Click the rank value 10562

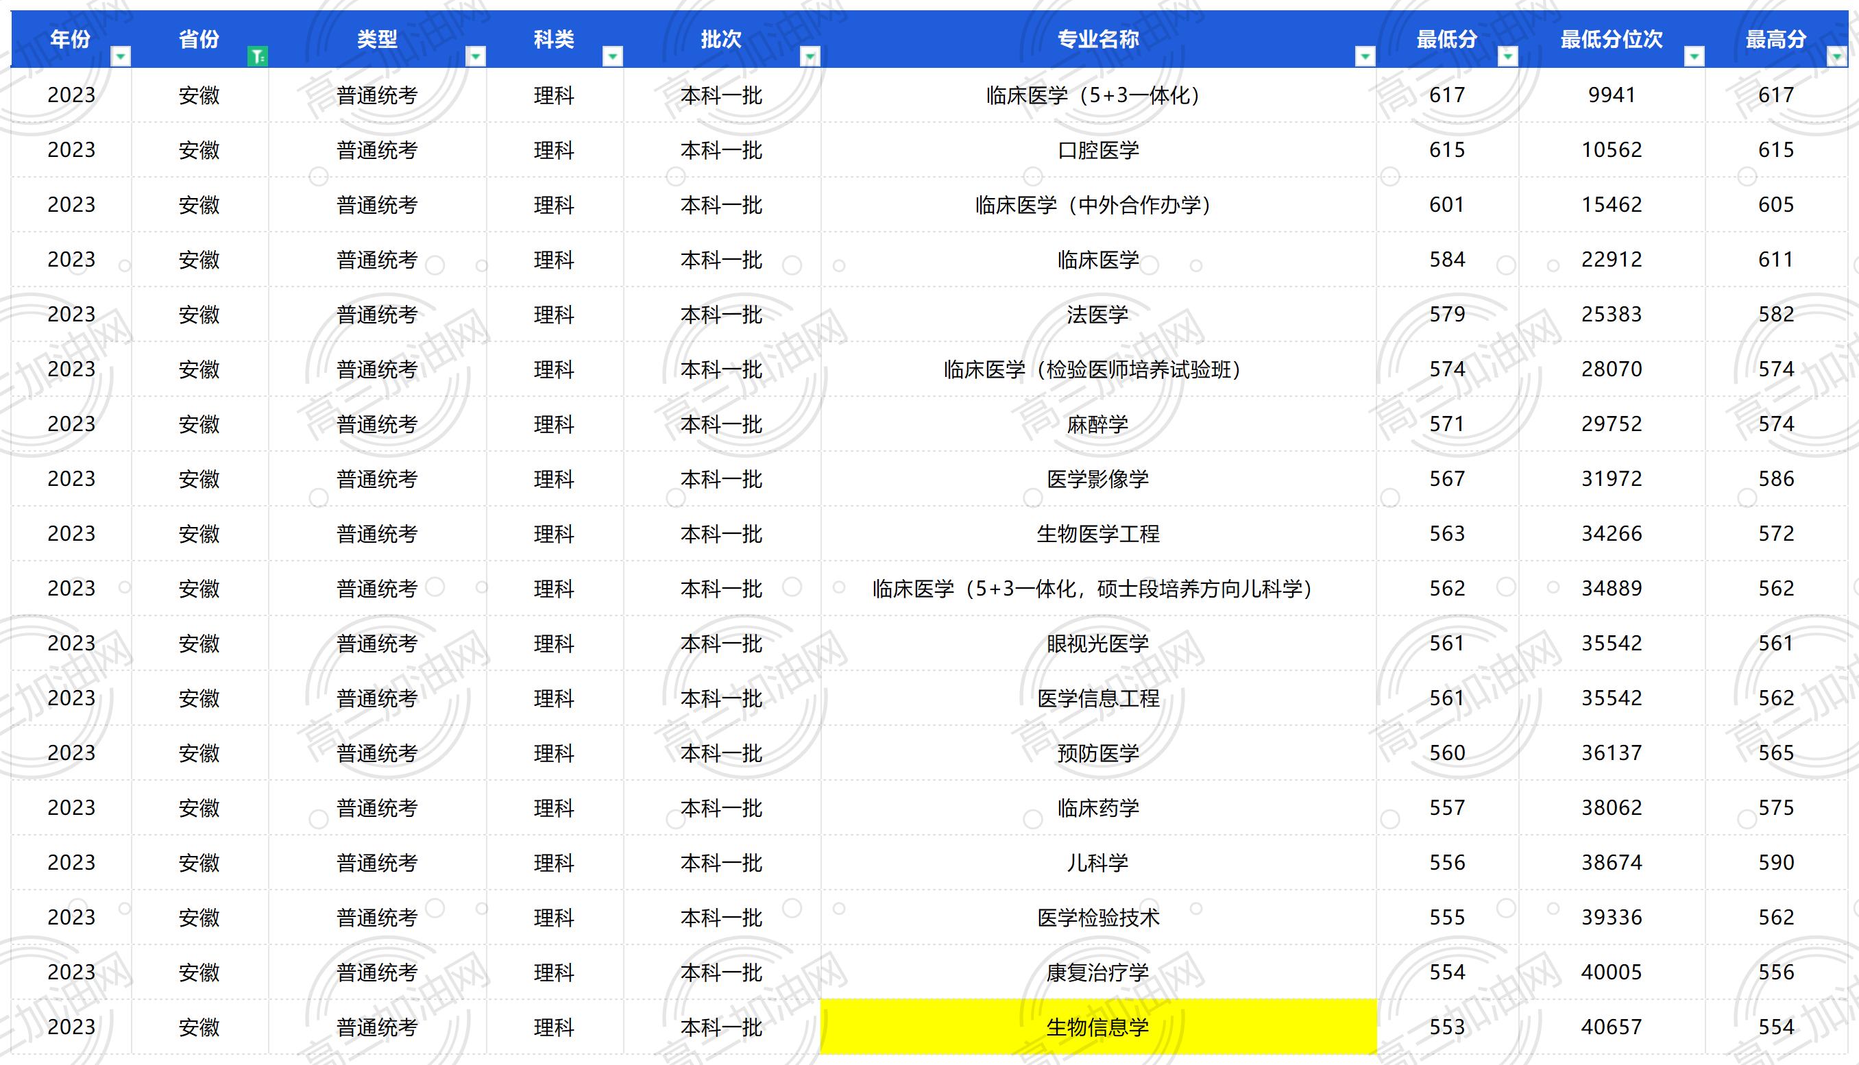(1612, 150)
